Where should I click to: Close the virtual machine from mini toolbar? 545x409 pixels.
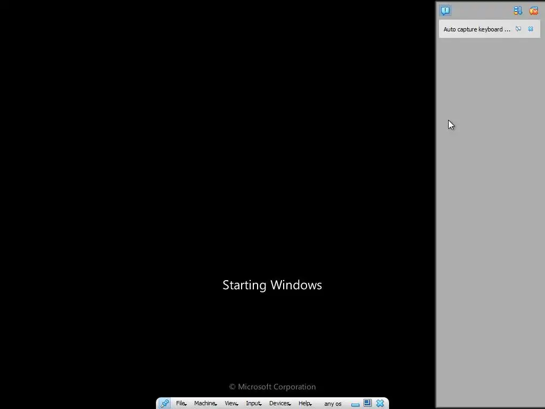tap(380, 404)
